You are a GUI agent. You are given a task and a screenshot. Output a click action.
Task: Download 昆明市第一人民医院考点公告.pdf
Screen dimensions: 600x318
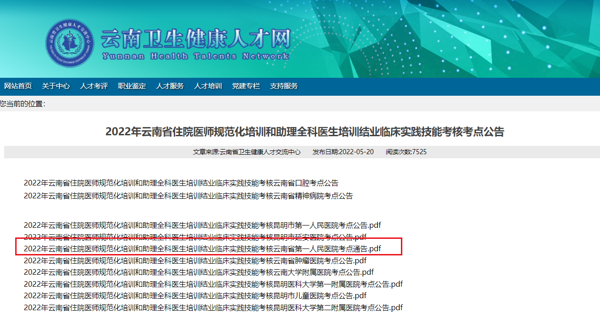coord(202,225)
